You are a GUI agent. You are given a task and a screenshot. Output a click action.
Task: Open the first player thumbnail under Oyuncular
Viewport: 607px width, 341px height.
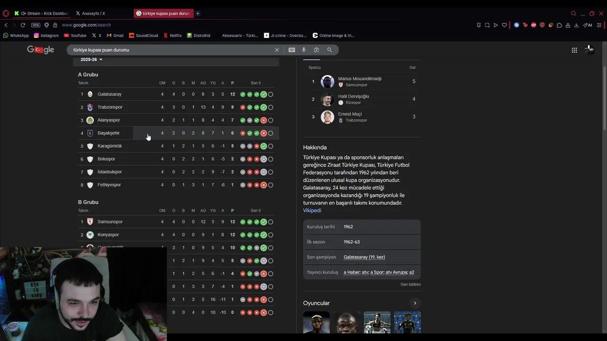(x=316, y=322)
